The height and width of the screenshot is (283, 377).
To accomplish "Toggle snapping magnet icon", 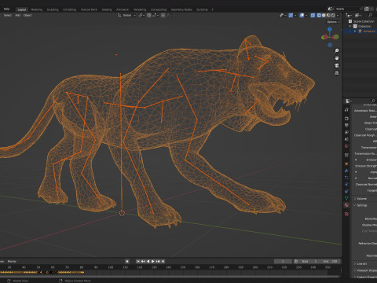I will [149, 15].
